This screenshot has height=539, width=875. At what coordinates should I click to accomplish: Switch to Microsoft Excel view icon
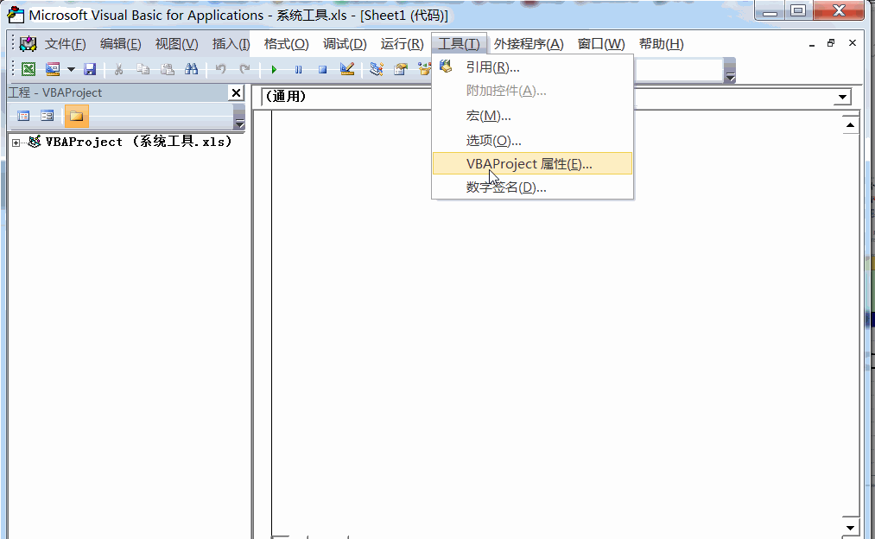point(28,69)
